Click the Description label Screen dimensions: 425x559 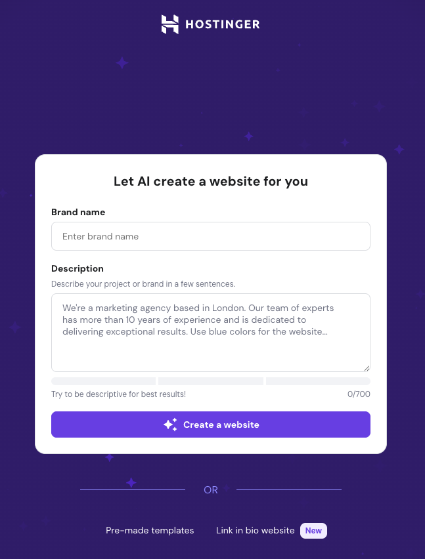pos(77,268)
